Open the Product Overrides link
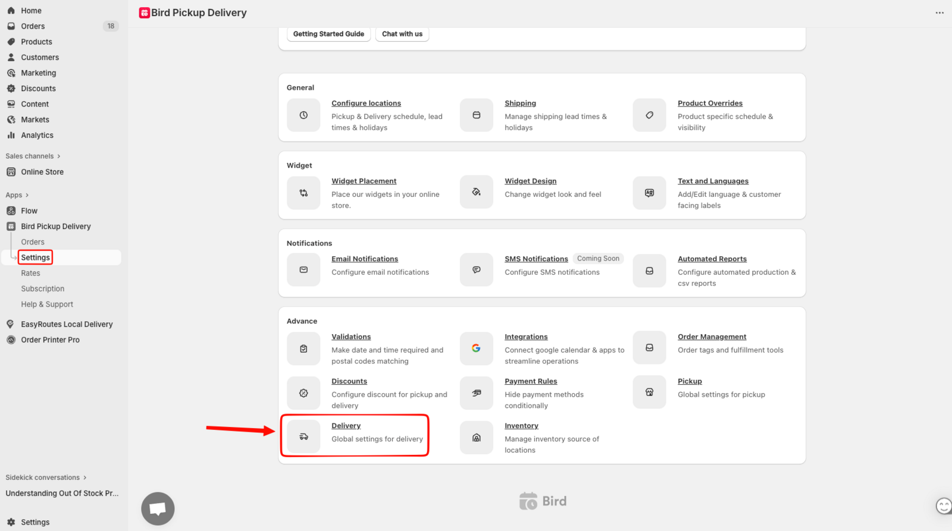The width and height of the screenshot is (952, 531). coord(710,103)
